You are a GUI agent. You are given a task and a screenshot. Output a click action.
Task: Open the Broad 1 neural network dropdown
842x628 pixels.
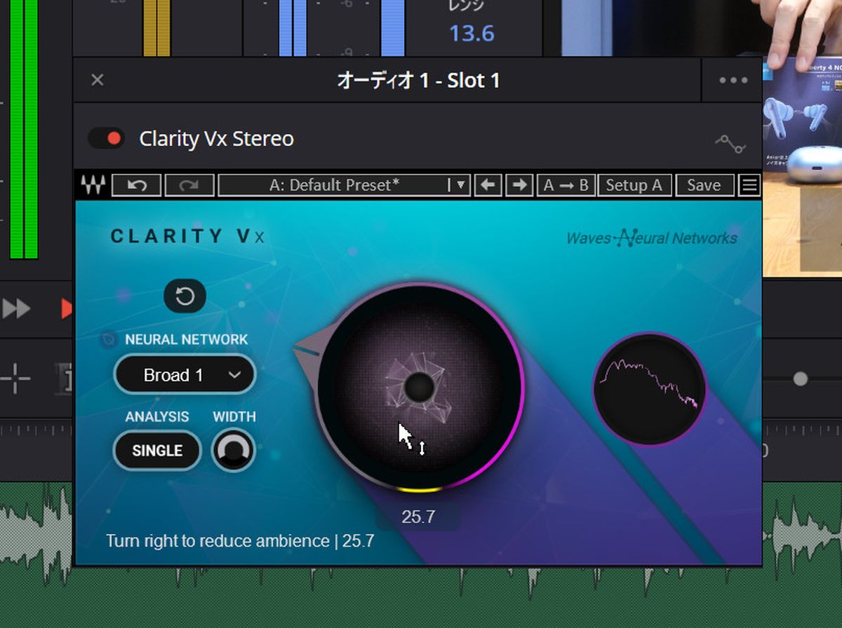coord(185,375)
